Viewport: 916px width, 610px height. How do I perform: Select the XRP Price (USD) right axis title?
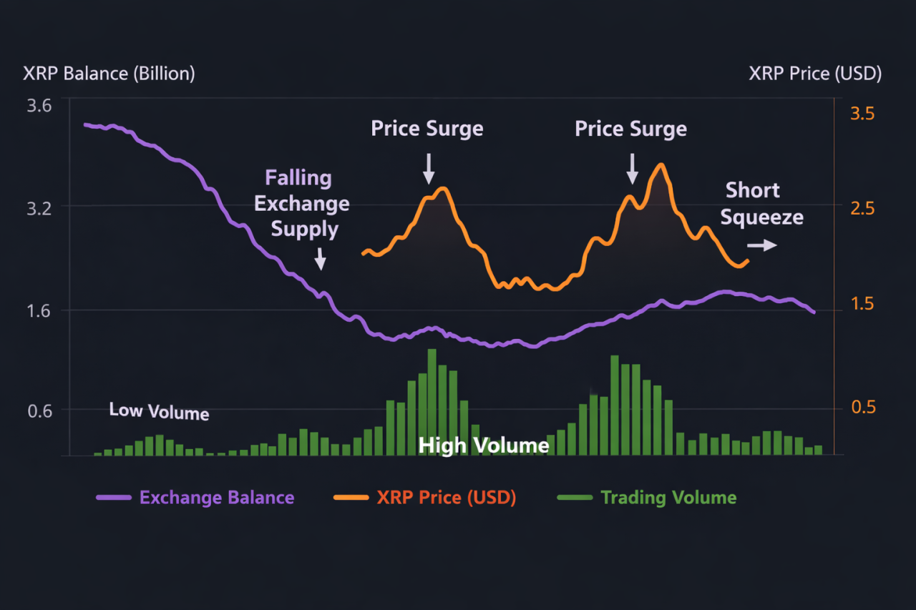point(815,74)
